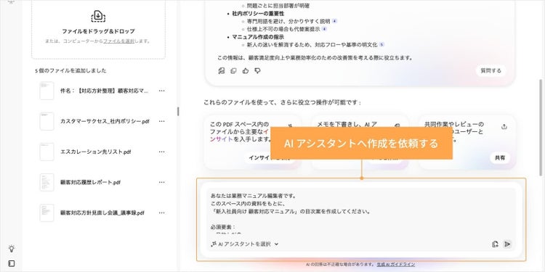Viewport: 545px width, 272px height.
Task: Click inside the AI assistant prompt text field
Action: 361,213
